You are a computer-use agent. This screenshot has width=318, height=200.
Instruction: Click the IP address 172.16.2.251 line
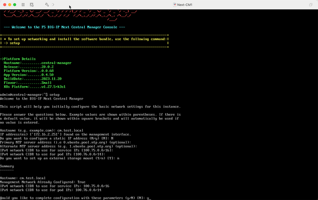(x=65, y=134)
